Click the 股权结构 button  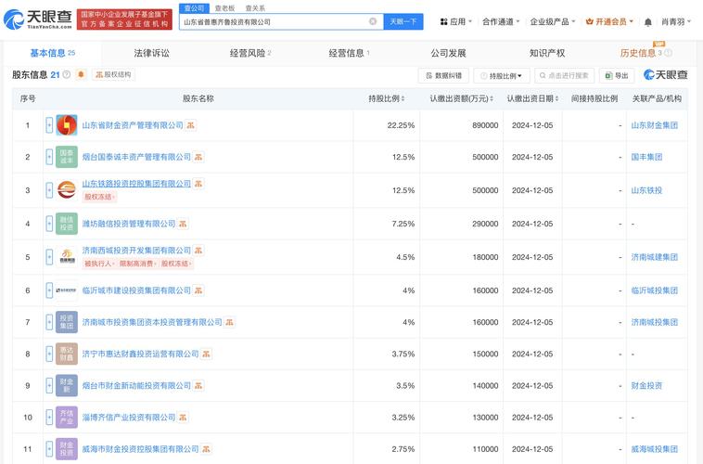113,74
